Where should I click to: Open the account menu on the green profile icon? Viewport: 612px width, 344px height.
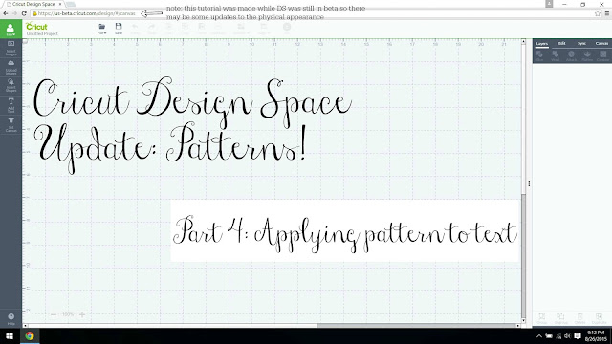click(x=11, y=30)
